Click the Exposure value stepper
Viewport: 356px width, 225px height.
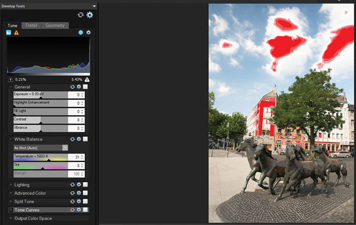82,95
